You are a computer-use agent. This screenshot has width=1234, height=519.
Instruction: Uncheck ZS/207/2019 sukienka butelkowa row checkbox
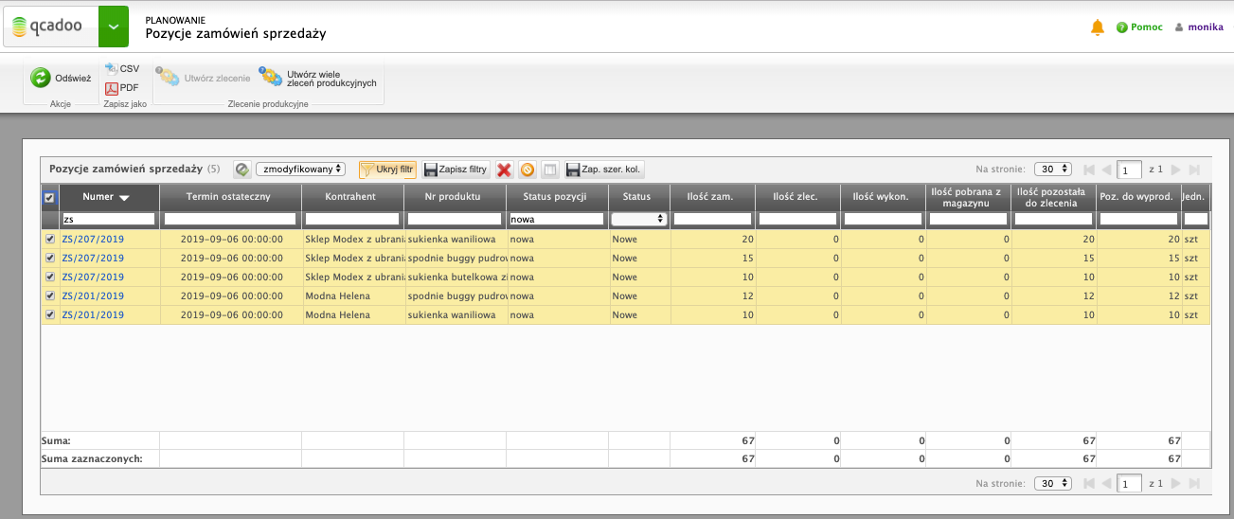(50, 277)
